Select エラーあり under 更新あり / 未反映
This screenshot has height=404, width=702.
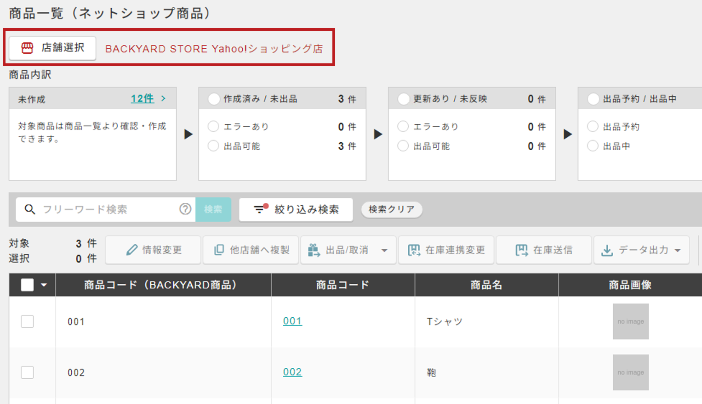[x=403, y=126]
